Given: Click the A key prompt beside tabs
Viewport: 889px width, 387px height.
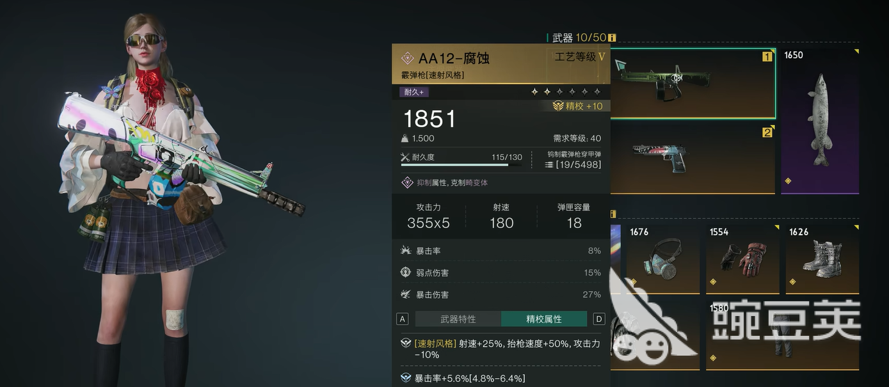Looking at the screenshot, I should tap(403, 319).
